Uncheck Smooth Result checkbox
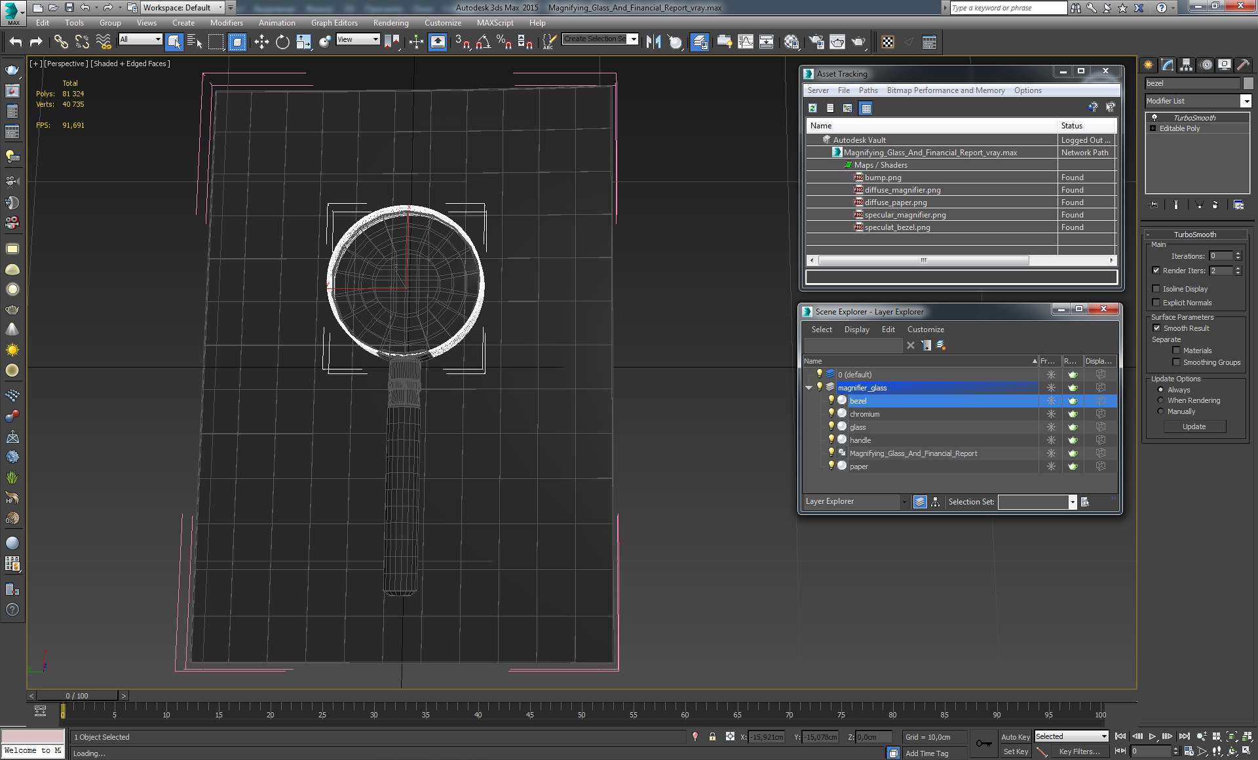This screenshot has width=1258, height=760. pos(1156,328)
